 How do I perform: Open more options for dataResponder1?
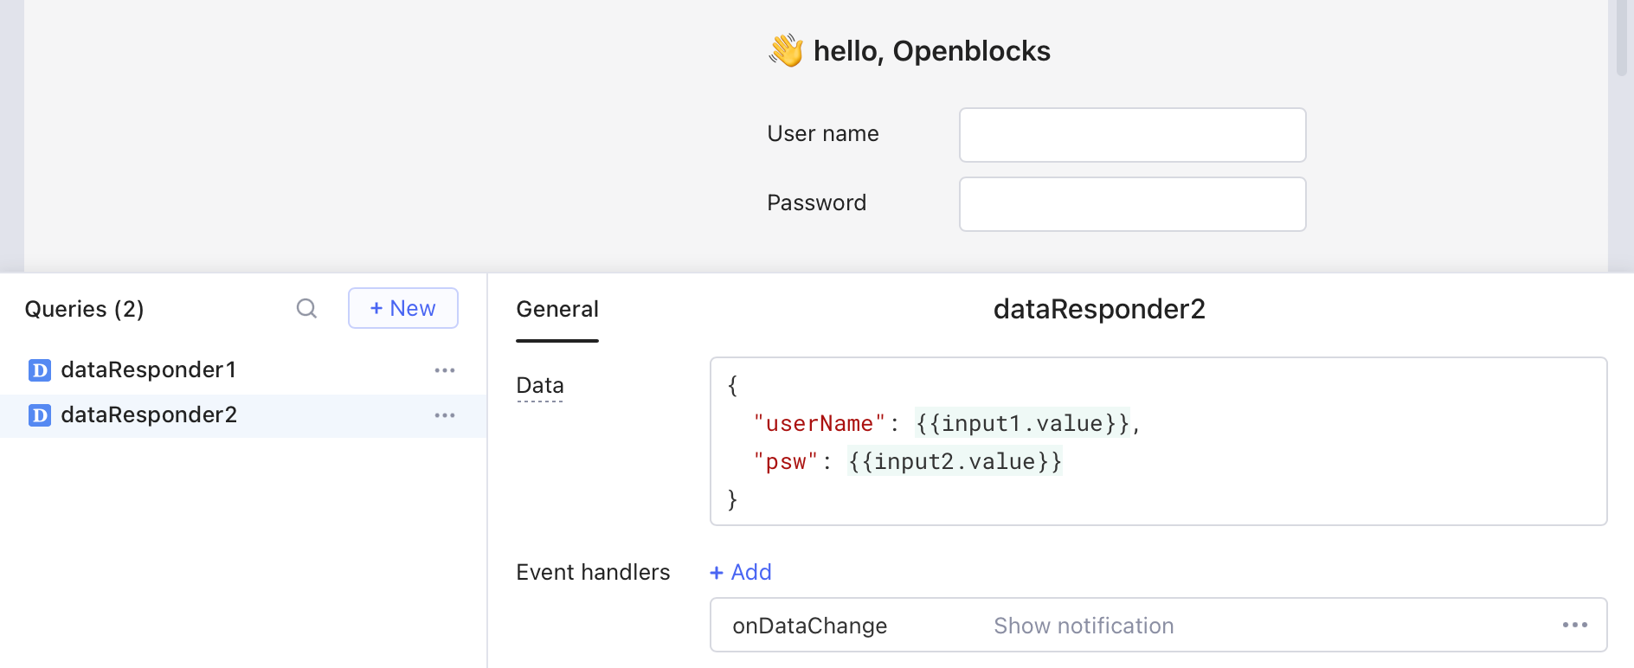(445, 370)
